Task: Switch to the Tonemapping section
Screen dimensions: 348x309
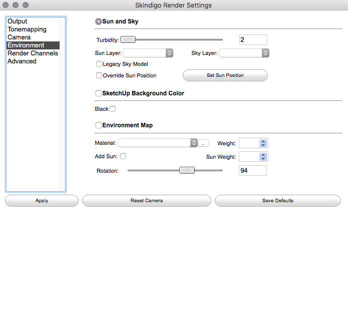Action: point(27,29)
